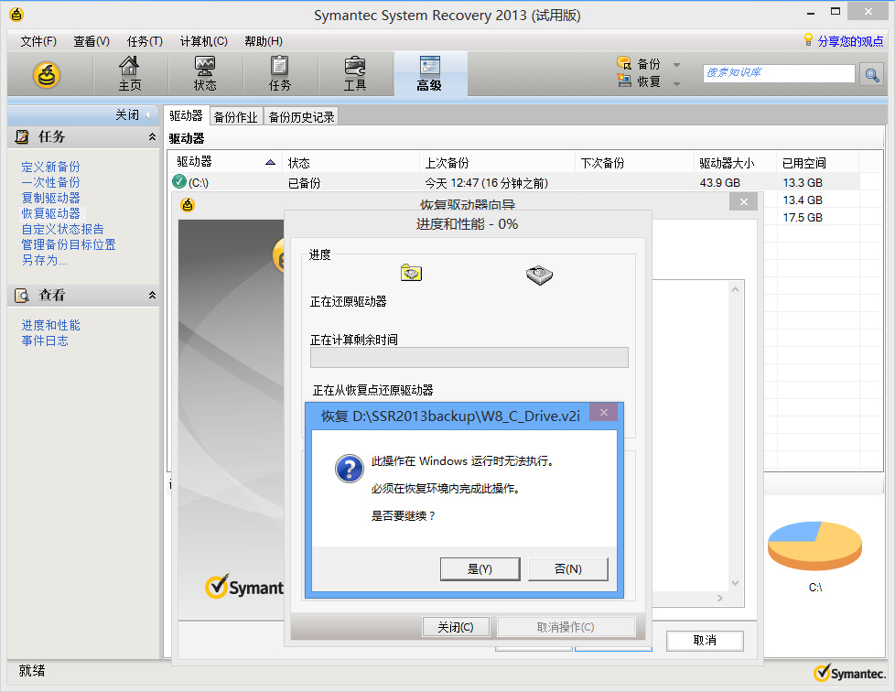
Task: Click the wizard icon in 恢复驱动器向导 title
Action: [188, 204]
